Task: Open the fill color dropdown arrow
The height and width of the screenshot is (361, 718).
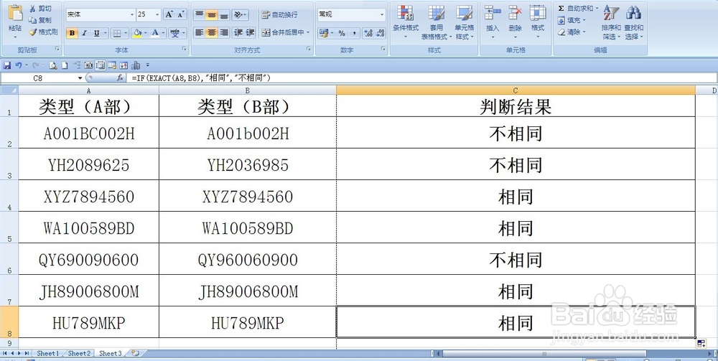Action: point(146,33)
